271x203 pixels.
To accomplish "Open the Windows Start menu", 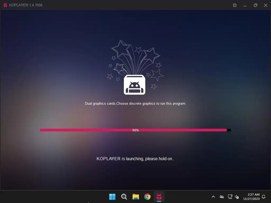I will pos(112,197).
